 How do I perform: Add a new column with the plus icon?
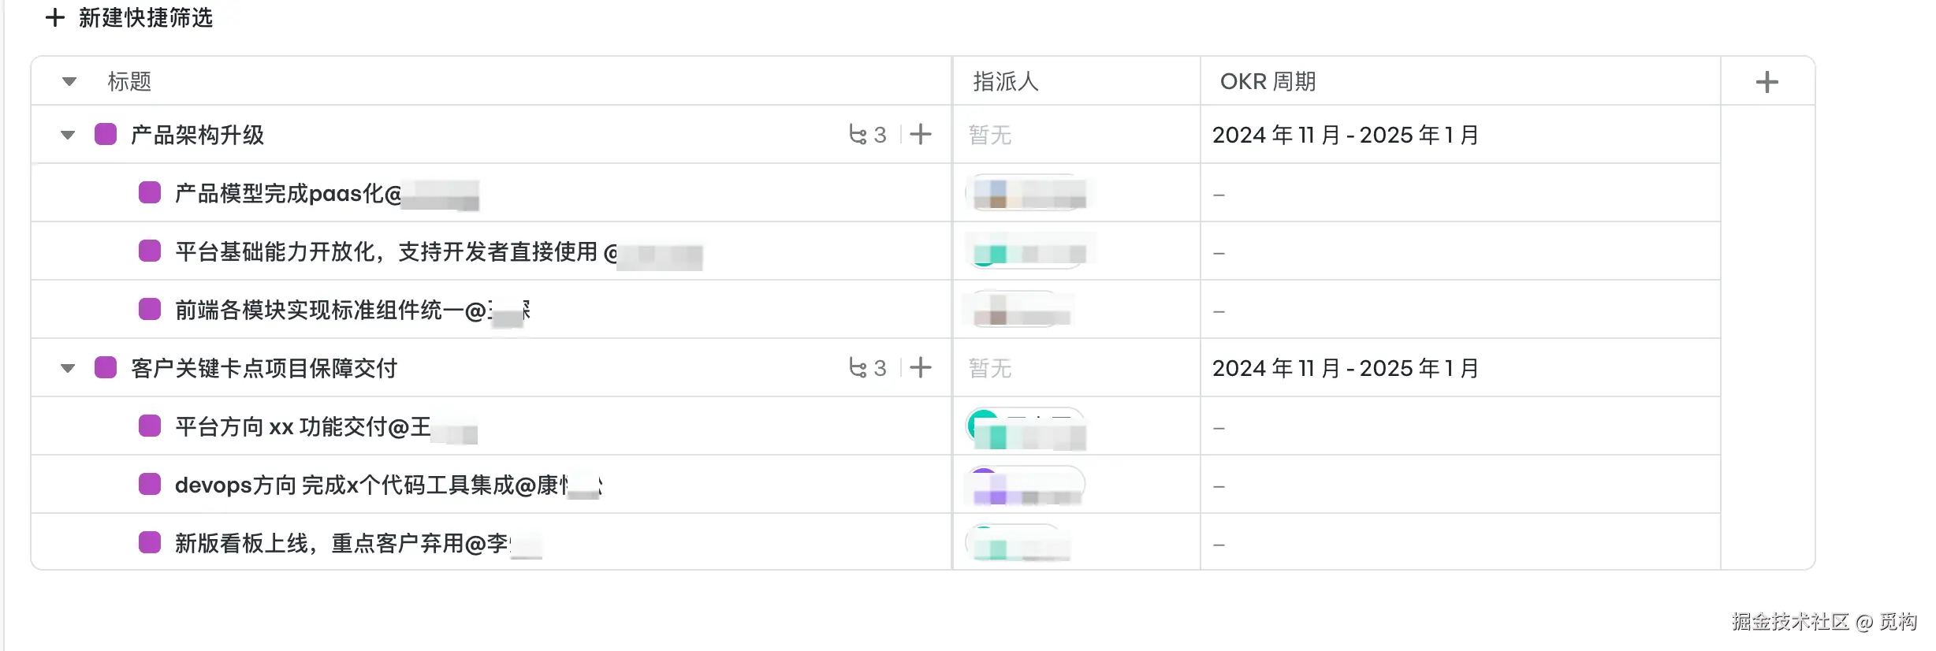click(x=1767, y=82)
